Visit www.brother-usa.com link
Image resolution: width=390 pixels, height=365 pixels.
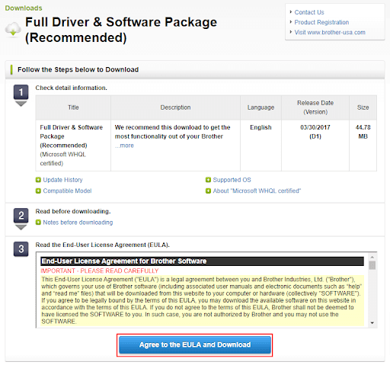(x=330, y=33)
